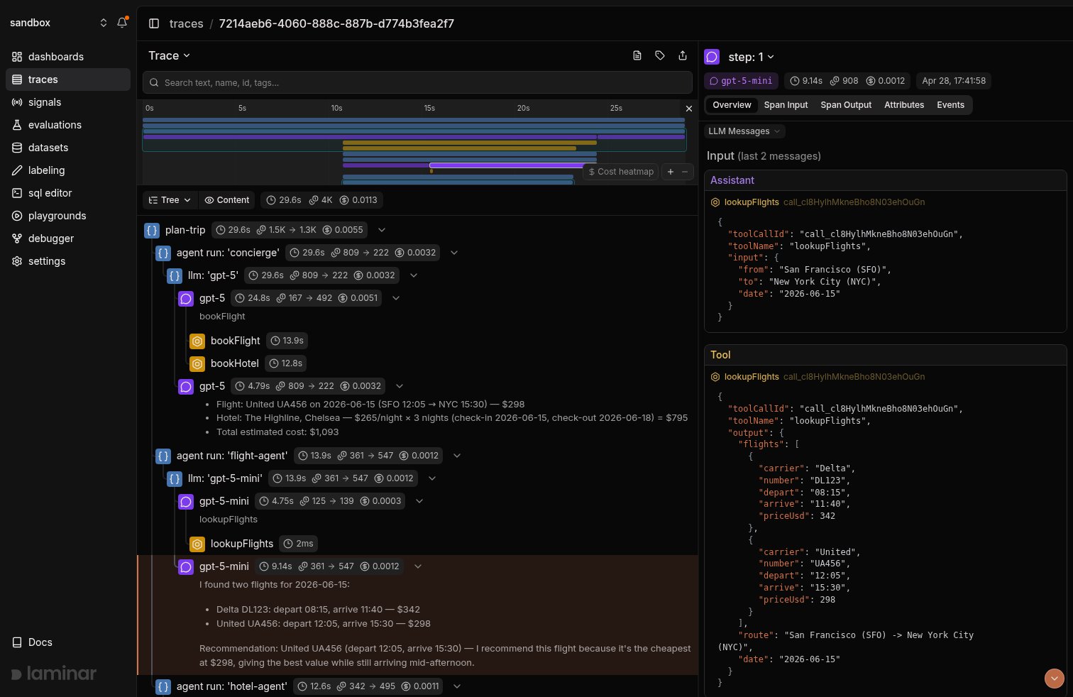
Task: Zoom in the timeline with plus
Action: click(x=671, y=172)
